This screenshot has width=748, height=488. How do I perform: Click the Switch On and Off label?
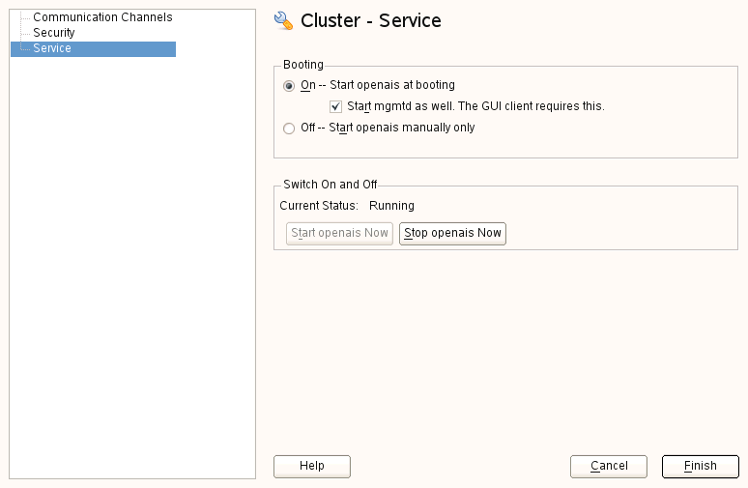click(x=330, y=185)
